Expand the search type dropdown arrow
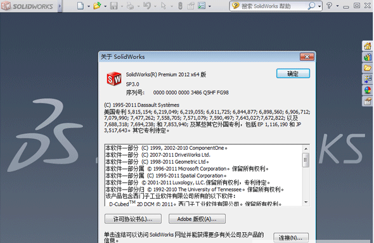374x243 pixels. pyautogui.click(x=319, y=6)
